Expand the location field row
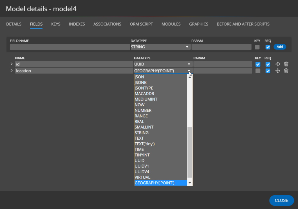Viewport: 298px width, 209px height. (x=11, y=71)
